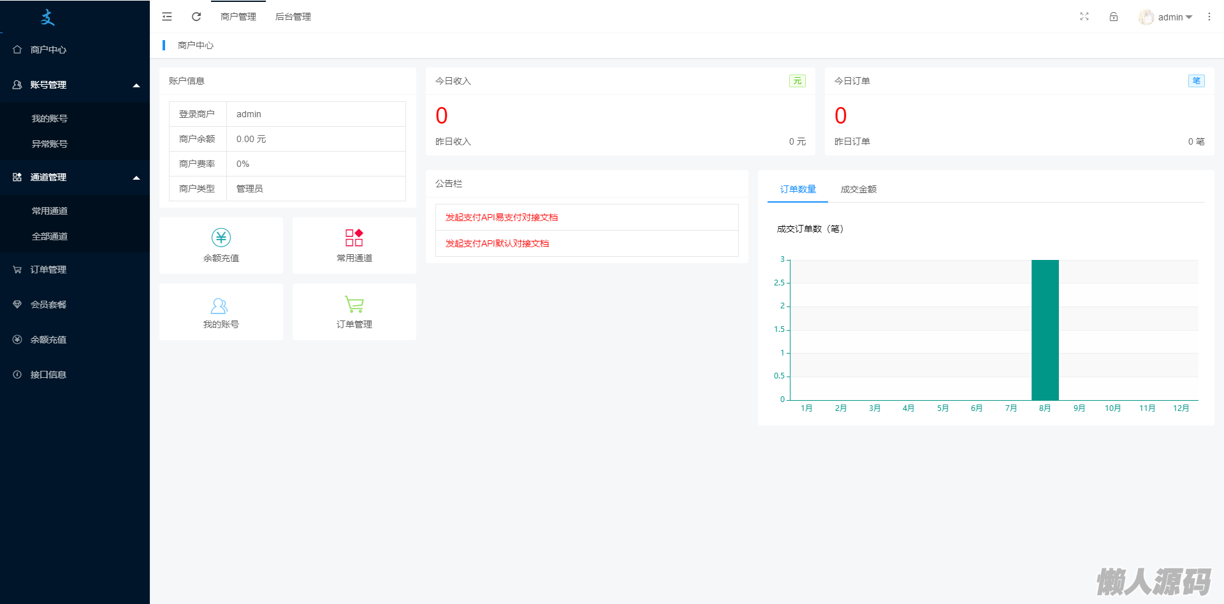
Task: Click the 我的账号 user shortcut icon
Action: click(x=219, y=306)
